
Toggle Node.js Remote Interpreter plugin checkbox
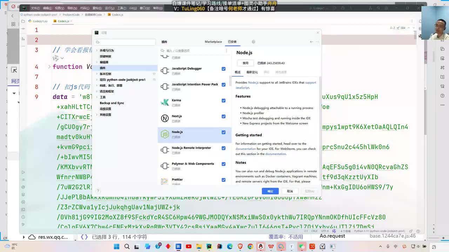(223, 148)
